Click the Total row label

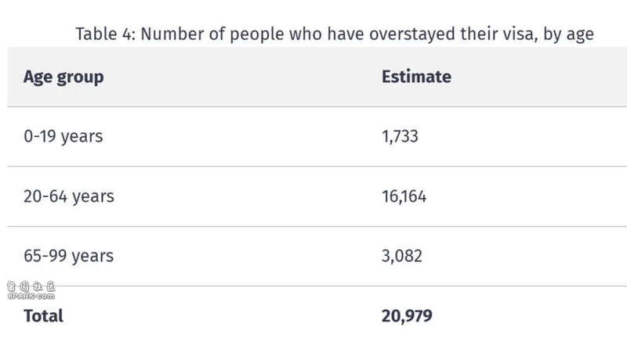pyautogui.click(x=43, y=315)
